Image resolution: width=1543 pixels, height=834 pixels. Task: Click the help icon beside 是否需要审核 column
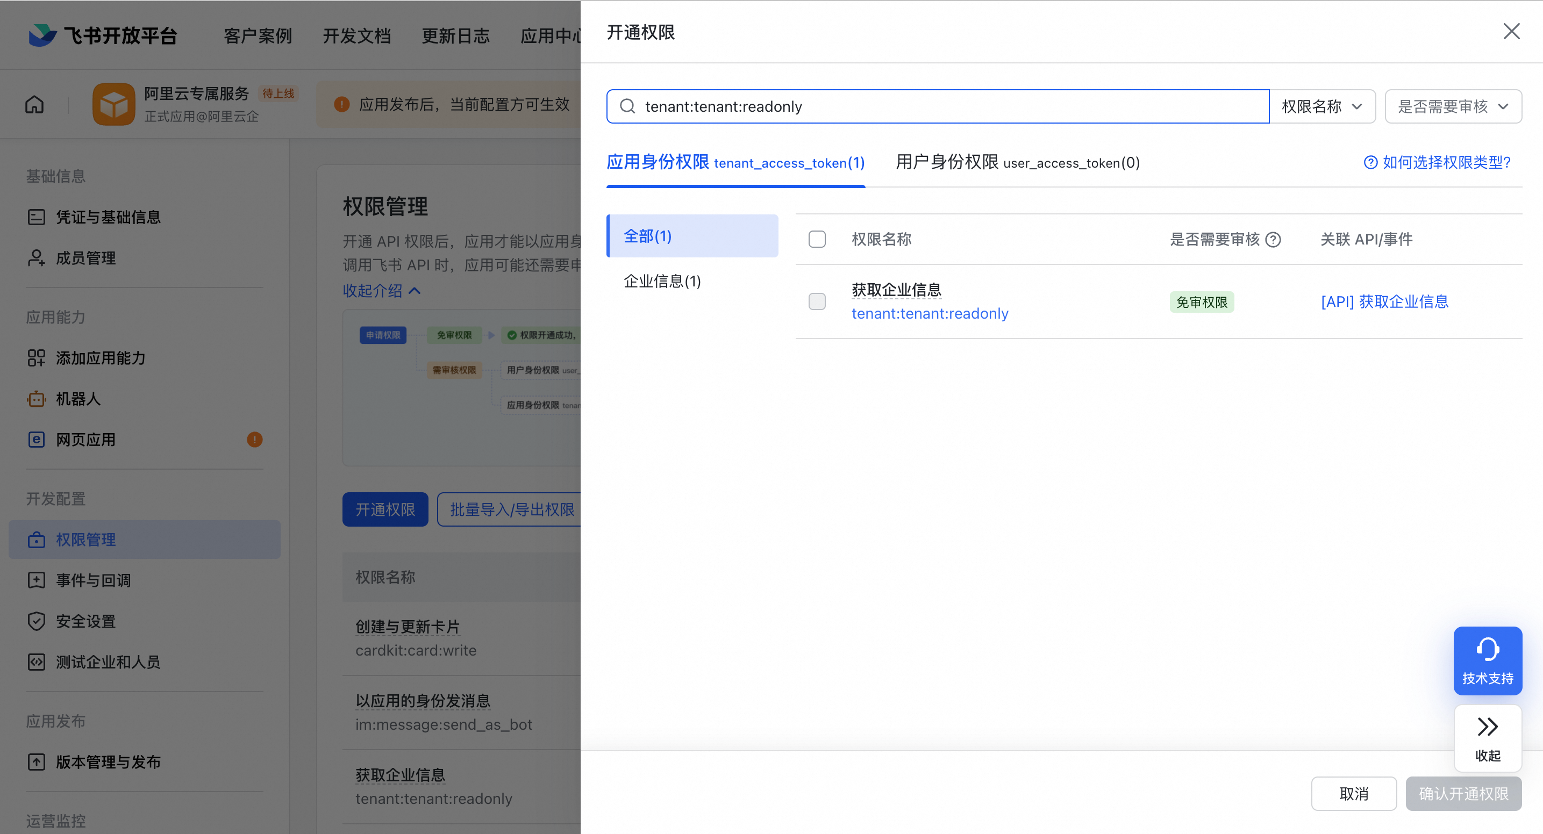point(1274,240)
